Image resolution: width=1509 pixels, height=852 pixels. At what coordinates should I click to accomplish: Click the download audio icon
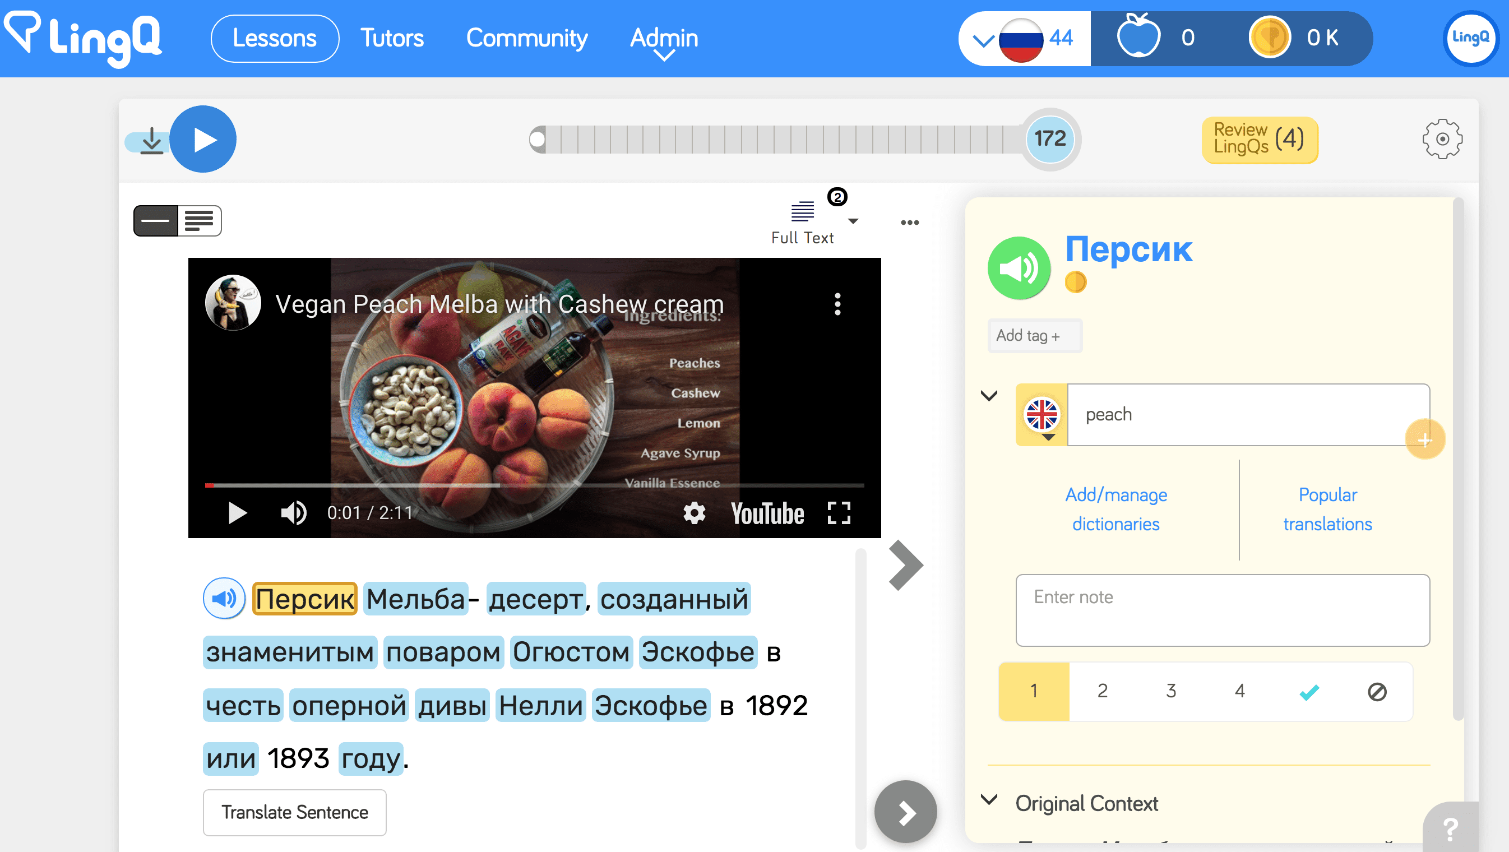152,141
